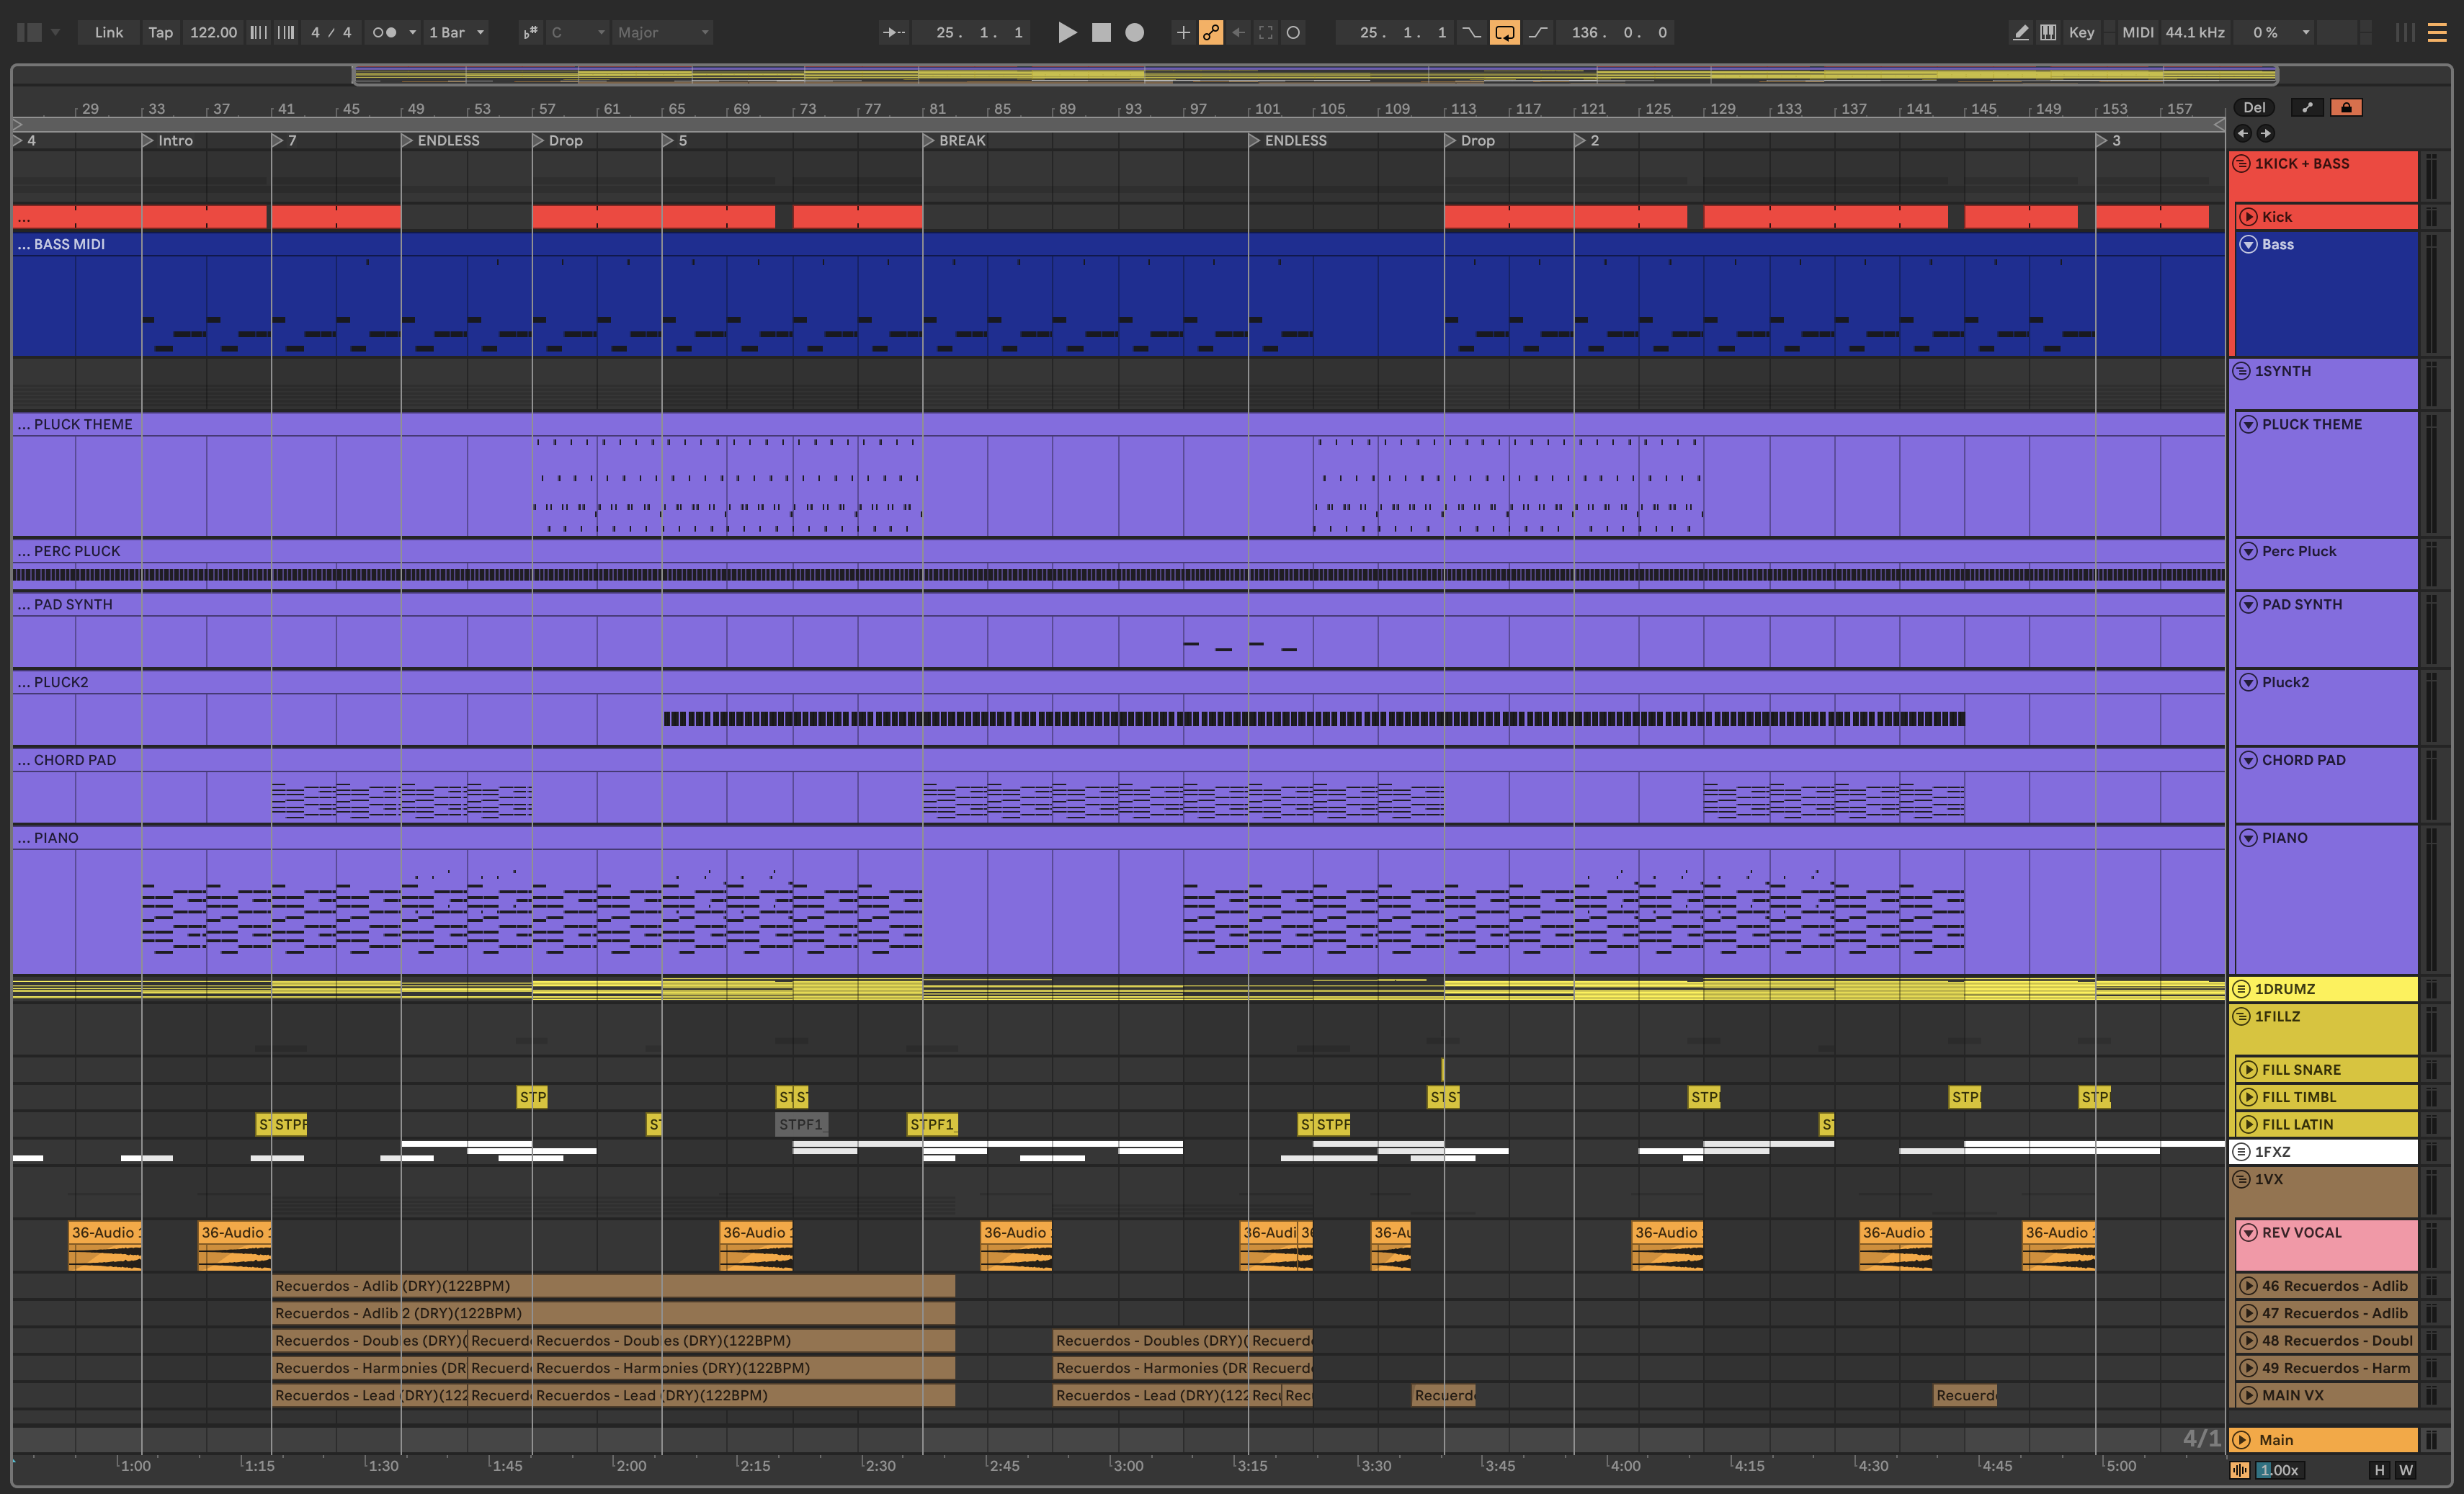
Task: Delete locator with Del button
Action: click(2254, 107)
